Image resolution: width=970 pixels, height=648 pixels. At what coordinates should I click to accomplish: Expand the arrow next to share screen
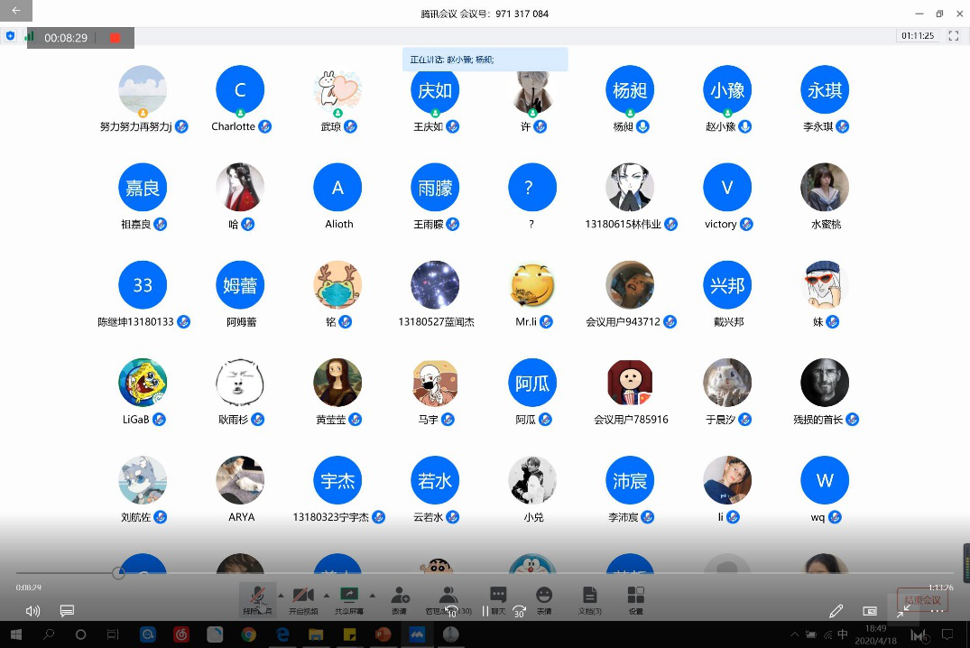372,596
